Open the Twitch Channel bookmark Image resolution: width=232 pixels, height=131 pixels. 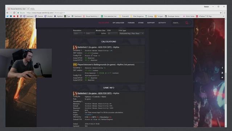click(39, 16)
